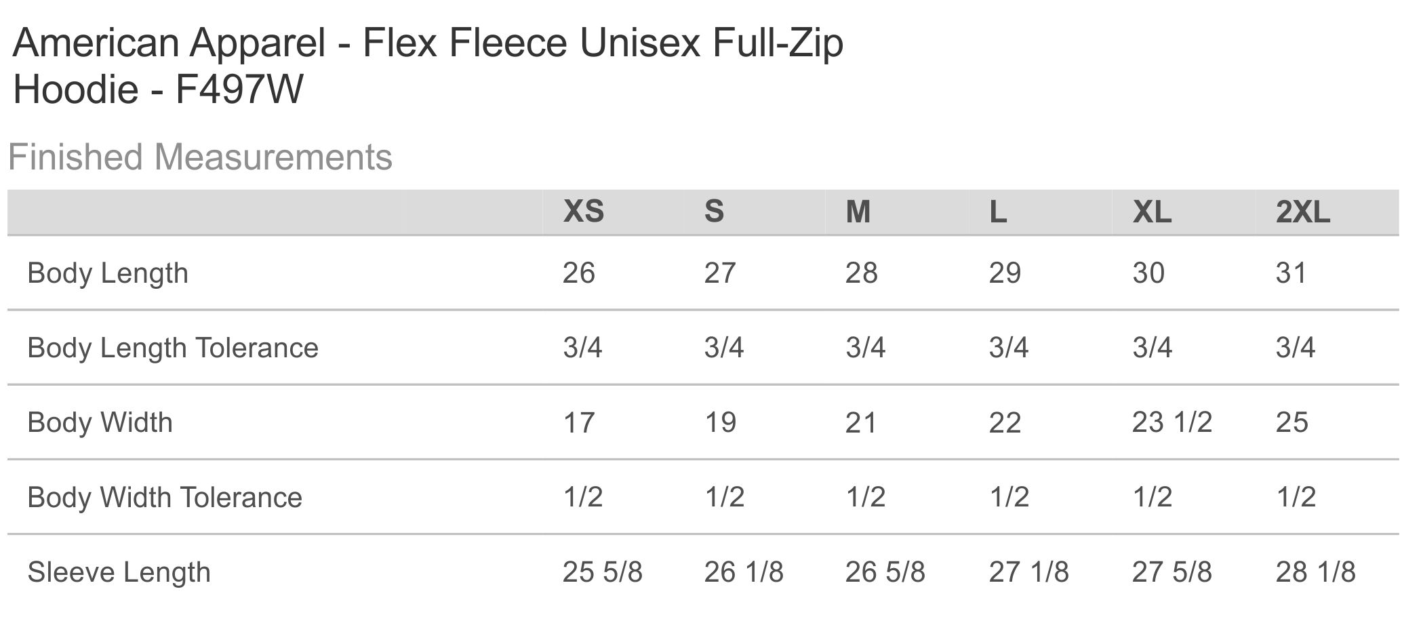
Task: Click the XS column header
Action: [583, 212]
